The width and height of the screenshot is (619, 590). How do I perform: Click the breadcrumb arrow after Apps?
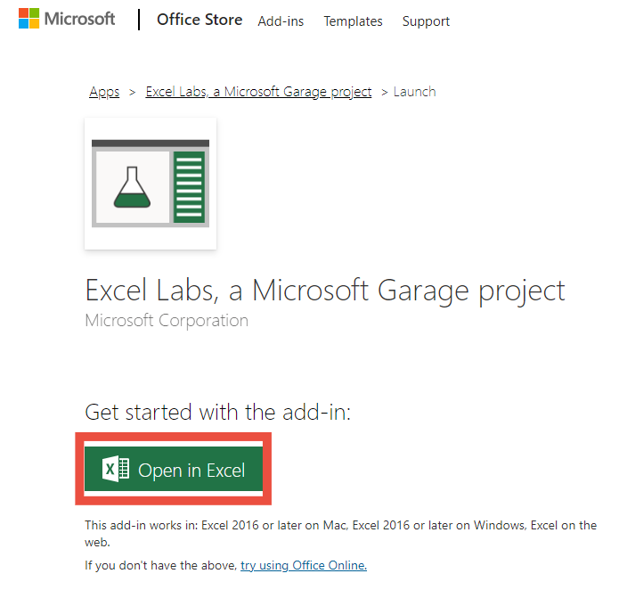pos(132,92)
